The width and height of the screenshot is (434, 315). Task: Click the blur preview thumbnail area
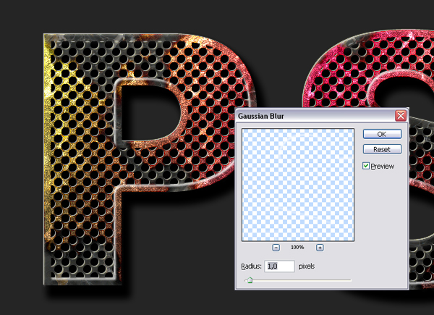tap(298, 185)
